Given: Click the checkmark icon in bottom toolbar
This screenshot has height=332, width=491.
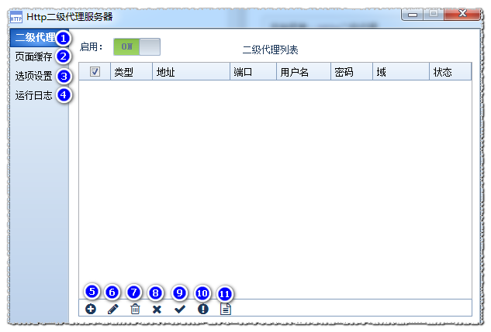Looking at the screenshot, I should tap(180, 309).
